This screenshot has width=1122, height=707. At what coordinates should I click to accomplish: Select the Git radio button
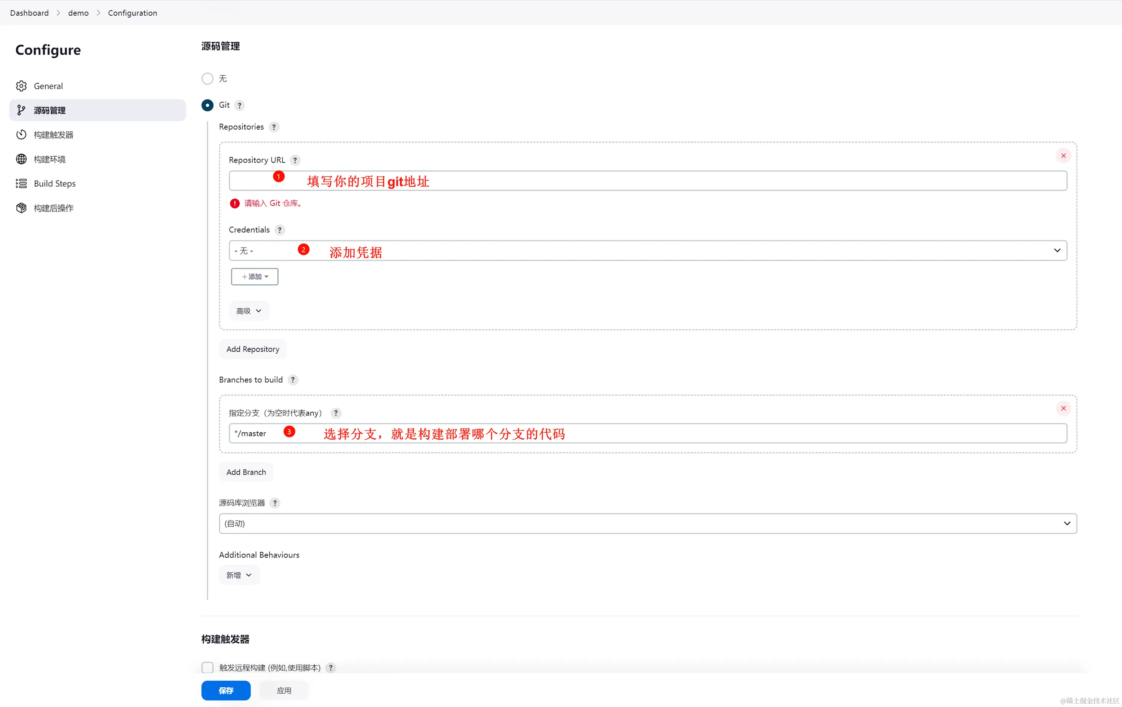click(207, 105)
